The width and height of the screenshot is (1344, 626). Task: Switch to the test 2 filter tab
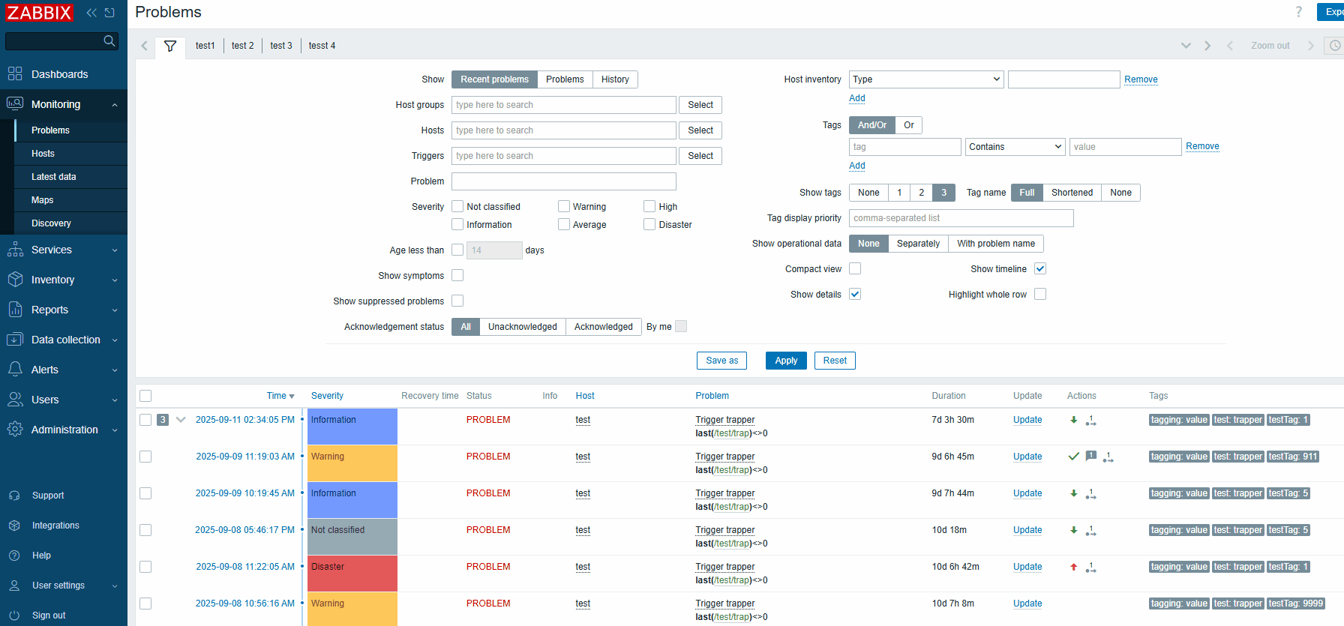242,46
